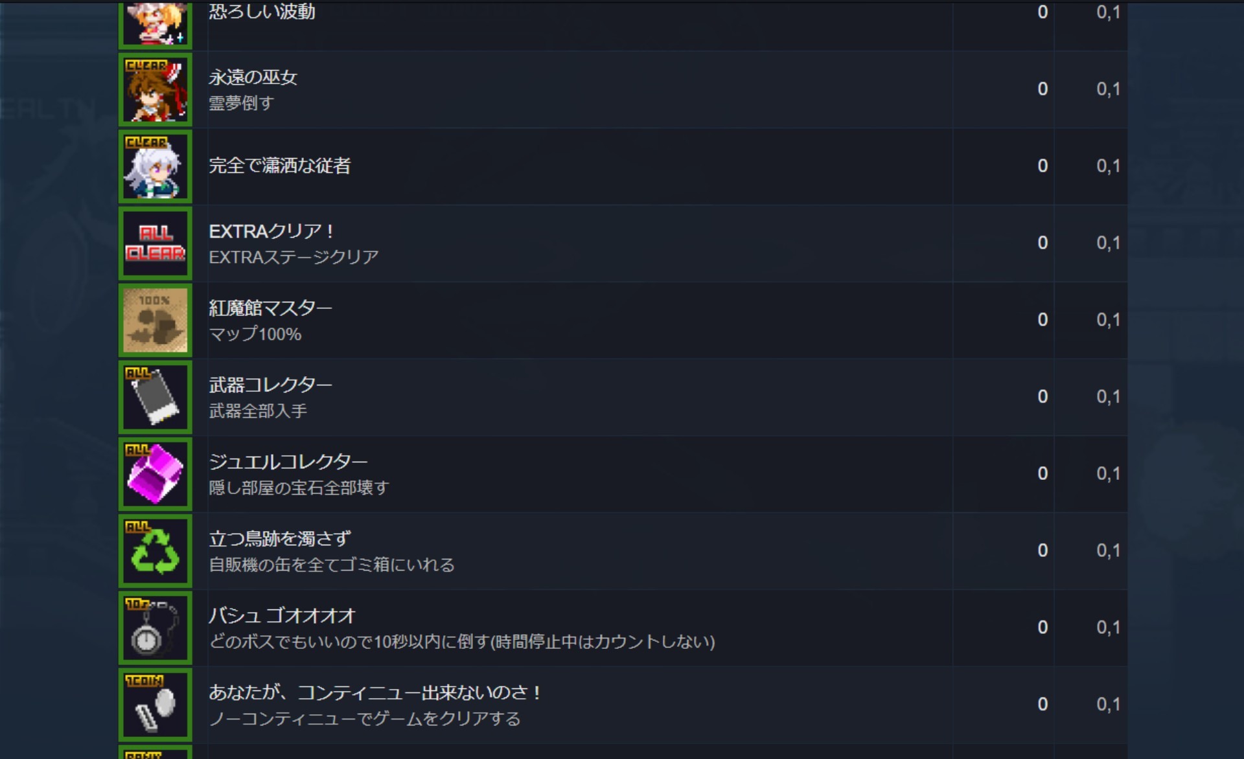Click the バシュ ゴオオオオ achievement title

[282, 616]
